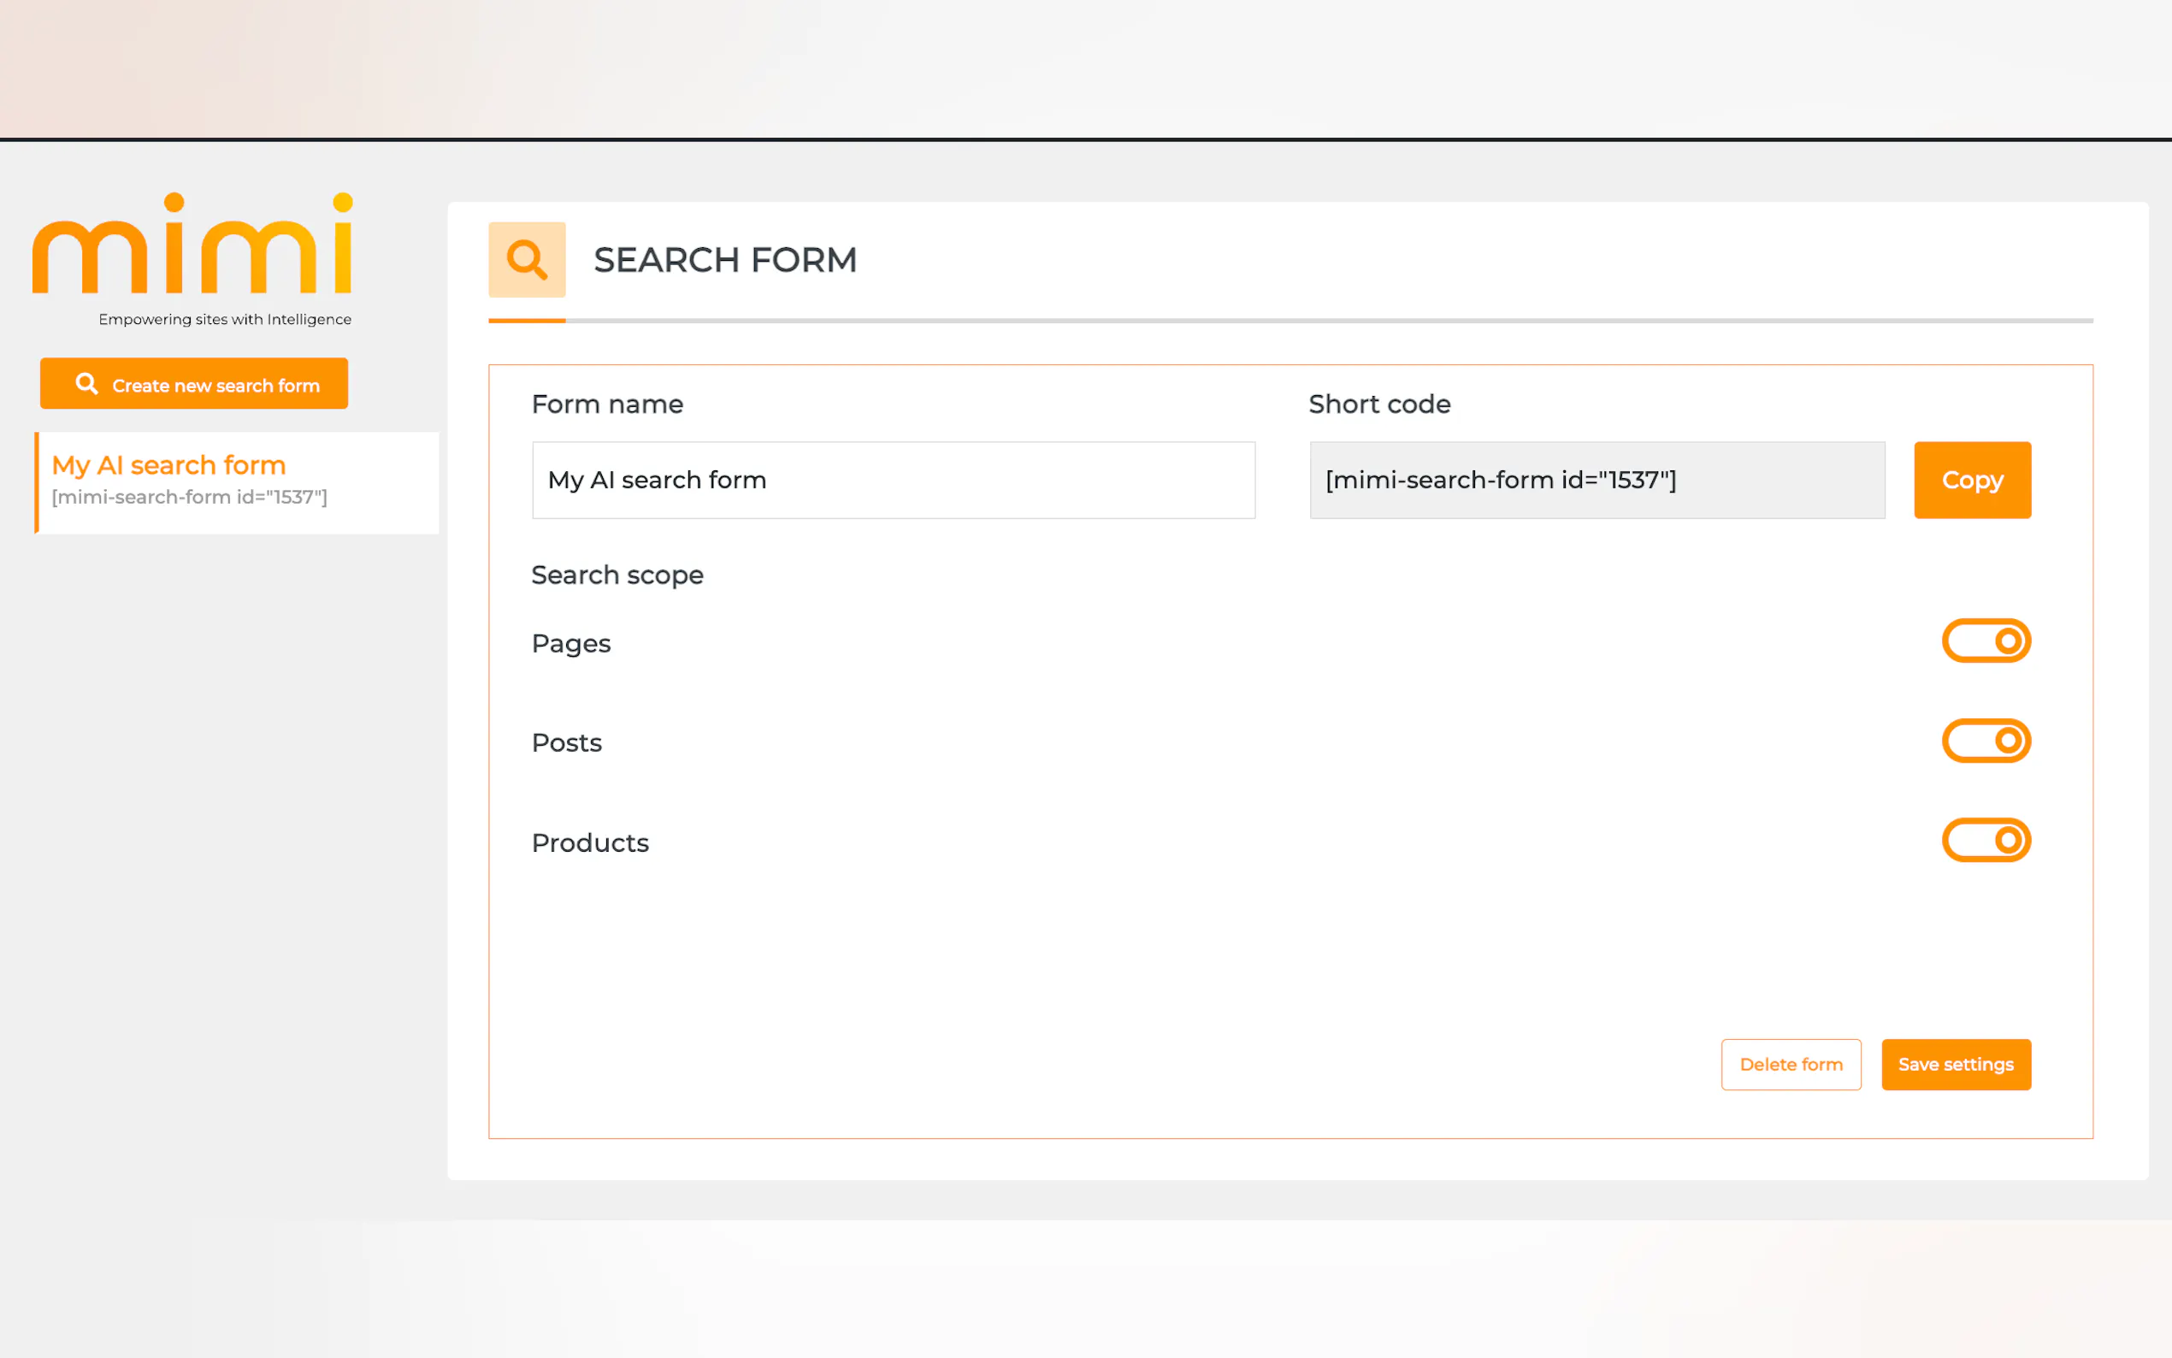
Task: Click the SEARCH FORM heading
Action: coord(724,261)
